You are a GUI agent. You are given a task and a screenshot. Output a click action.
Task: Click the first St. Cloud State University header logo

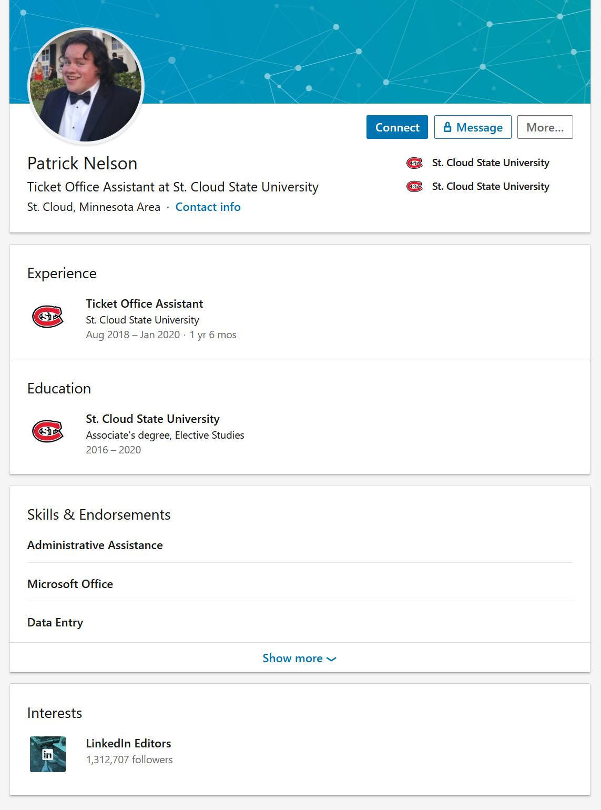[x=414, y=163]
